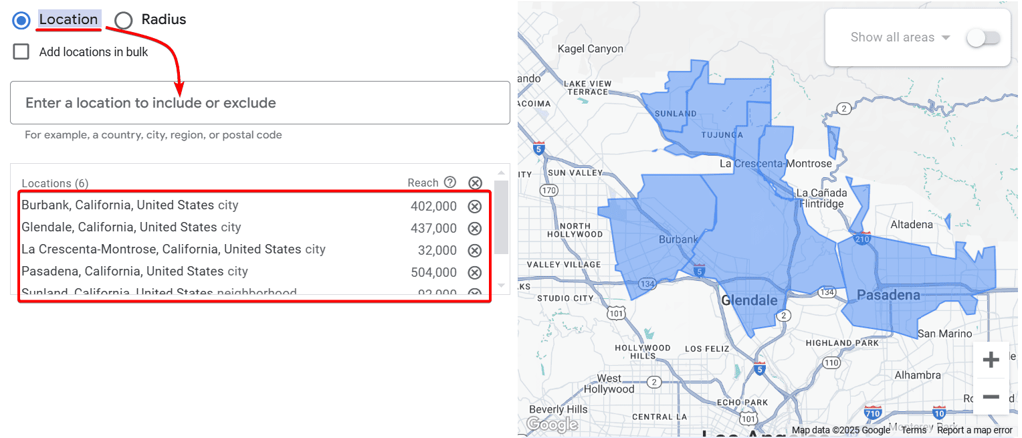Remove the Sunland neighborhood entry
1022x438 pixels.
[x=475, y=292]
